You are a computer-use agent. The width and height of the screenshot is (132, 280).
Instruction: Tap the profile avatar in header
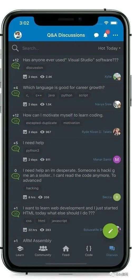pos(18,35)
